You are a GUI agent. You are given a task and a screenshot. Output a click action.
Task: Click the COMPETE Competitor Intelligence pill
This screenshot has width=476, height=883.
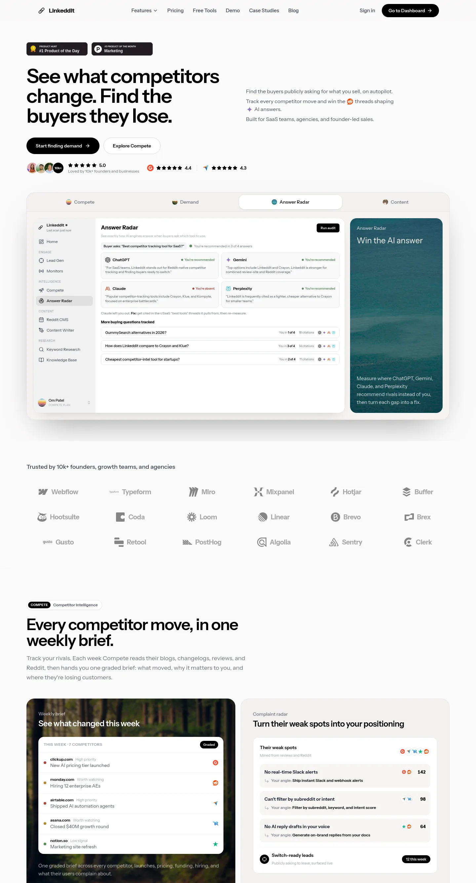click(64, 605)
